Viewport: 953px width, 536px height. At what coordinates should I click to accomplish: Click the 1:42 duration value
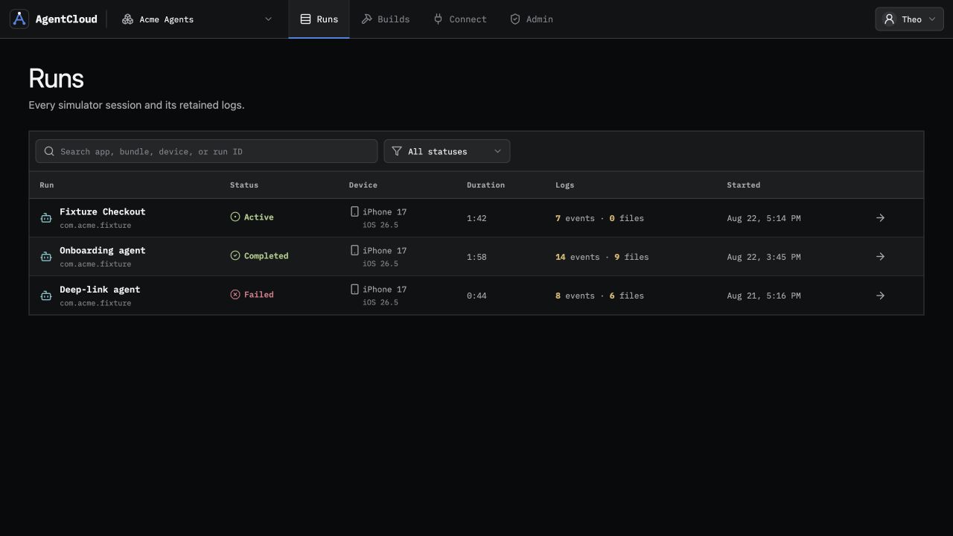coord(476,218)
